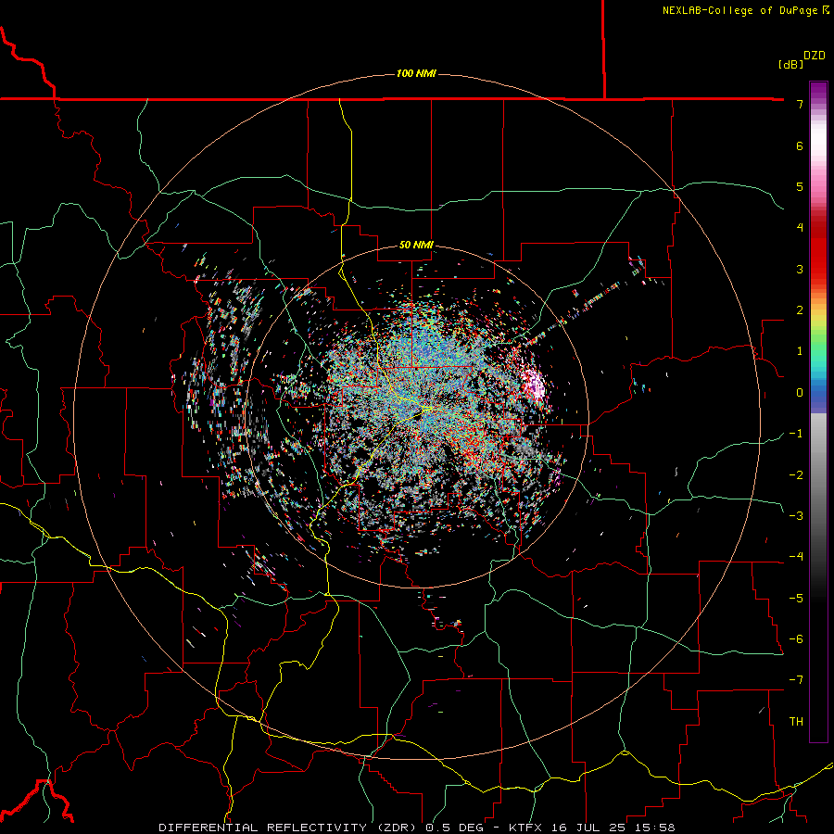
Task: Click the 2 value on color scale
Action: (x=800, y=310)
